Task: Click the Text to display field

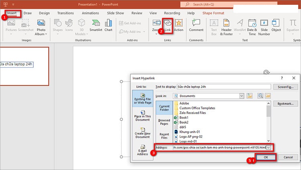Action: pyautogui.click(x=224, y=87)
